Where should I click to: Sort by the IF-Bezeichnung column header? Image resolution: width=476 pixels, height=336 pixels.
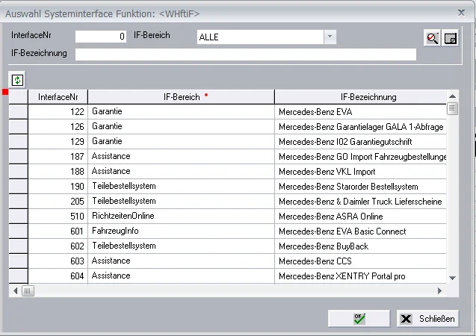click(360, 97)
